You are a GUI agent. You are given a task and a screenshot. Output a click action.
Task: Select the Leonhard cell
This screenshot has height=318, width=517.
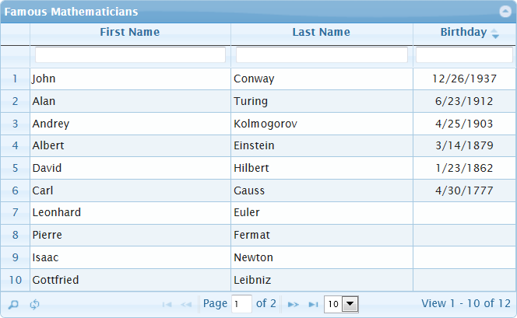(130, 213)
